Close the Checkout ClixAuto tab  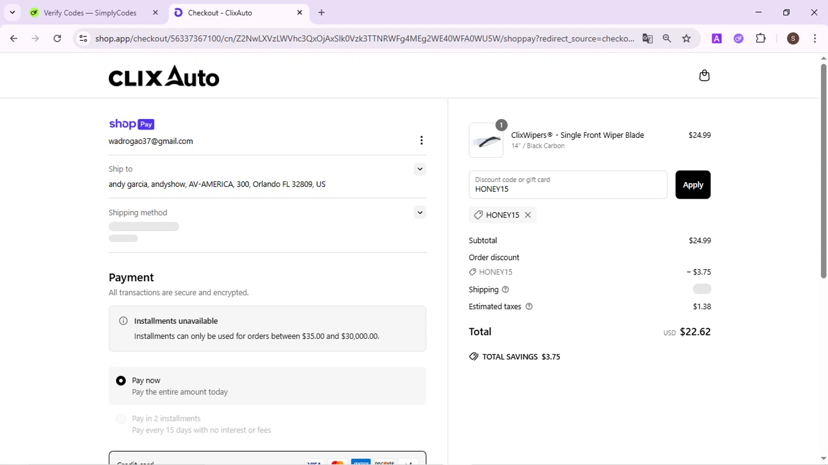coord(300,13)
